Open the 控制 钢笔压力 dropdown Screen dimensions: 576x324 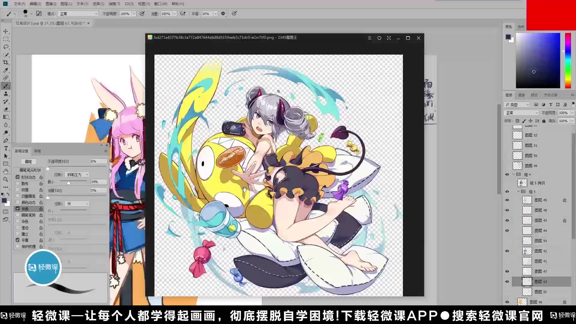pyautogui.click(x=77, y=174)
